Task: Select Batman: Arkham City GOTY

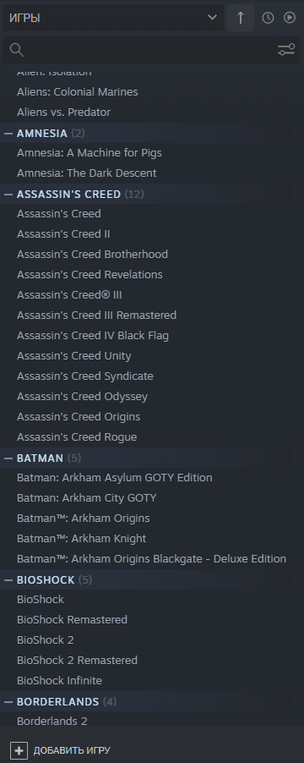Action: point(147,497)
